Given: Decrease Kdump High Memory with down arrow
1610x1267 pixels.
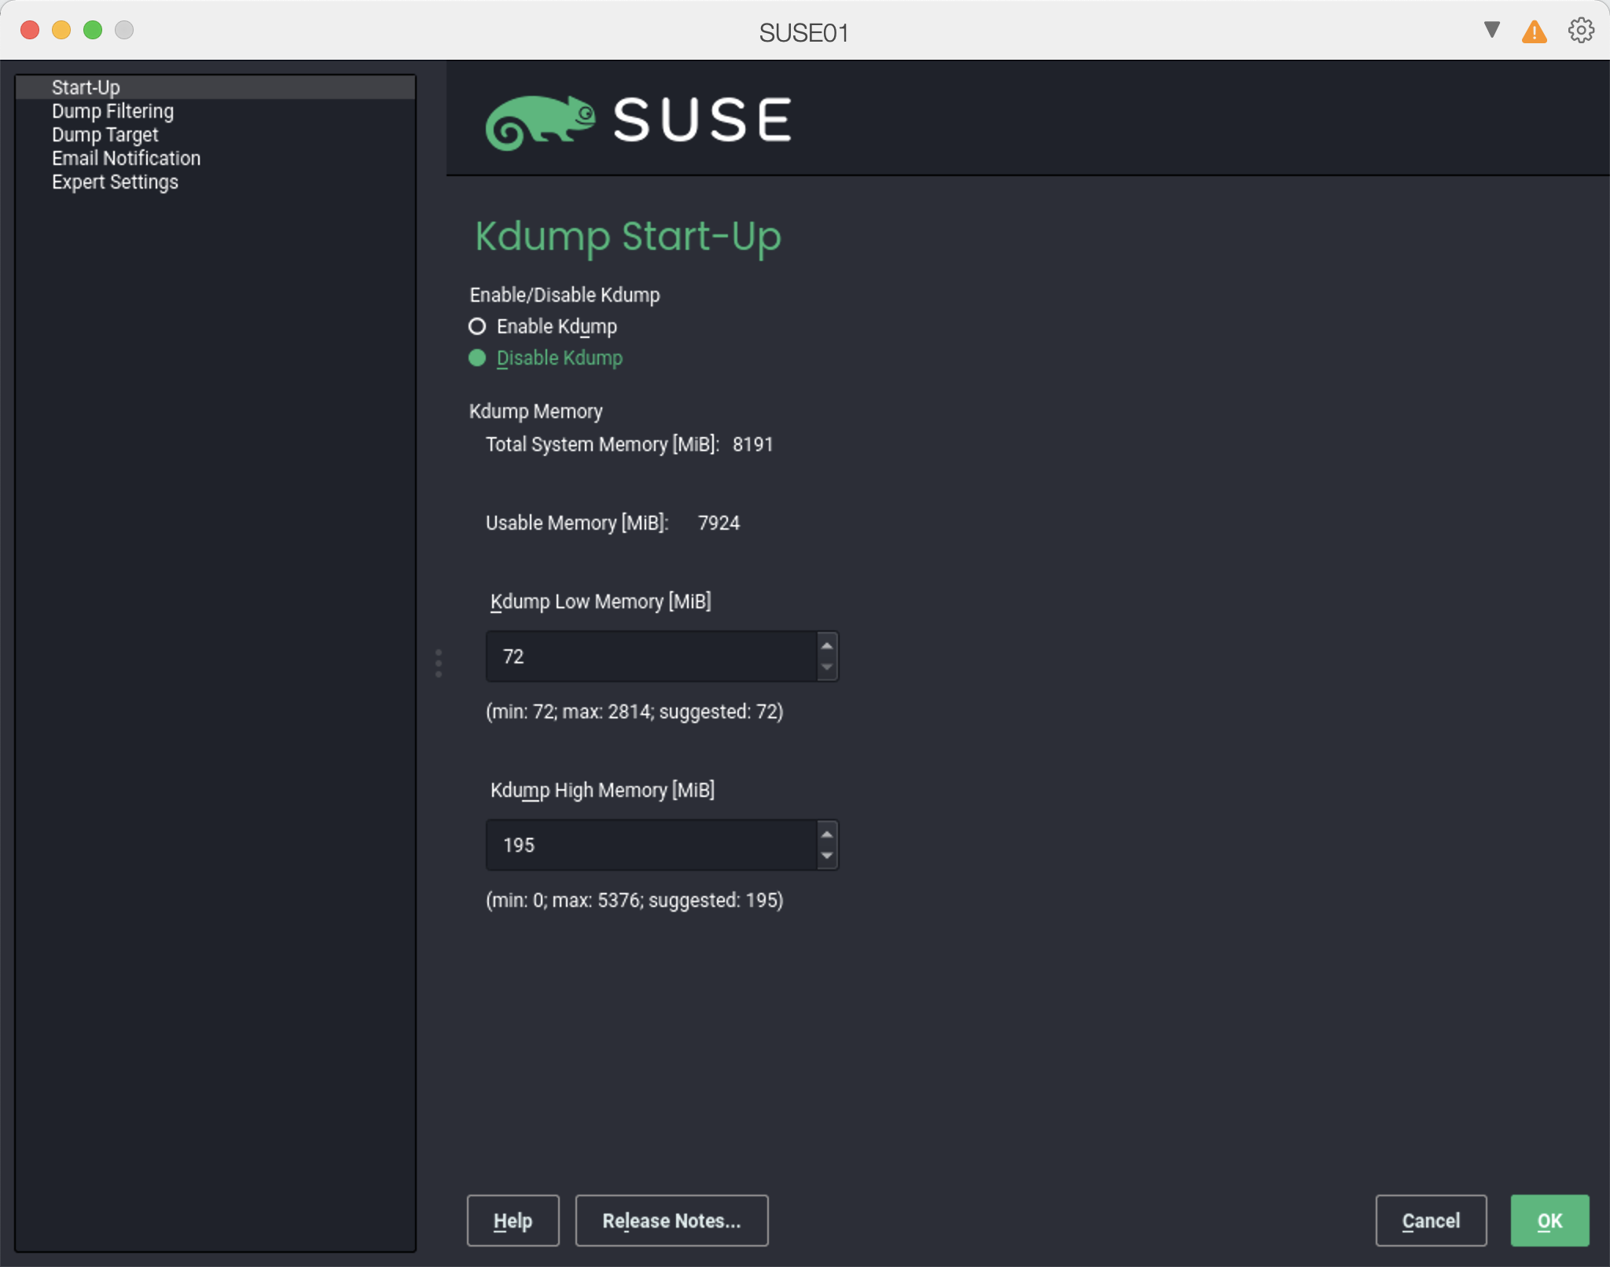Looking at the screenshot, I should click(827, 856).
